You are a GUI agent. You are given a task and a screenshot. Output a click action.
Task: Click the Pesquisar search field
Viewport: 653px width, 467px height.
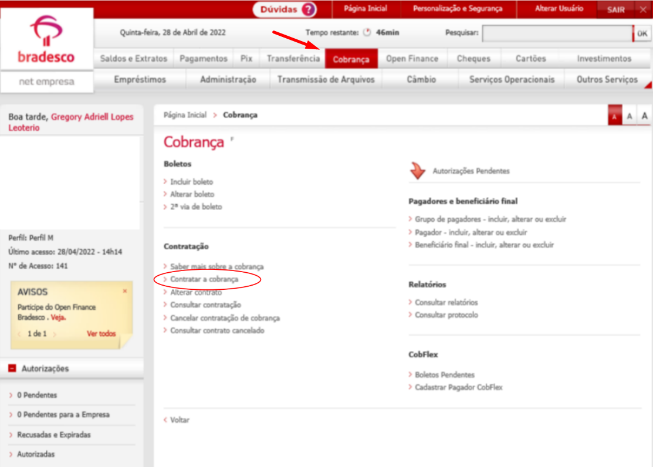(x=557, y=33)
